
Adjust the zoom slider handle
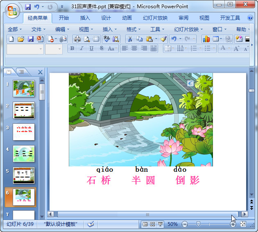pyautogui.click(x=198, y=224)
